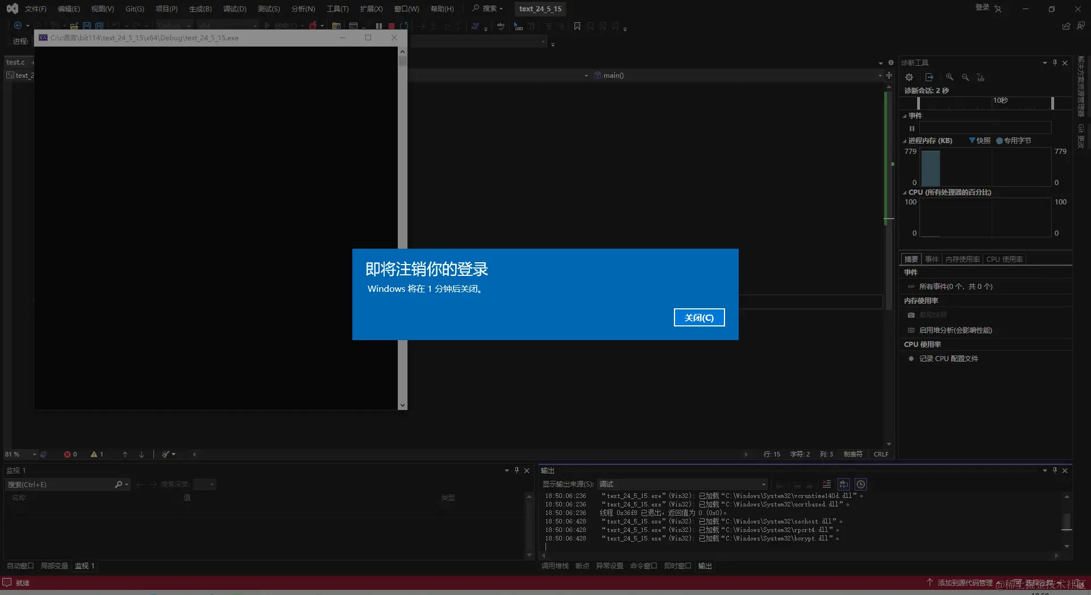Image resolution: width=1091 pixels, height=595 pixels.
Task: Click the Hot Reload flame icon
Action: point(313,26)
